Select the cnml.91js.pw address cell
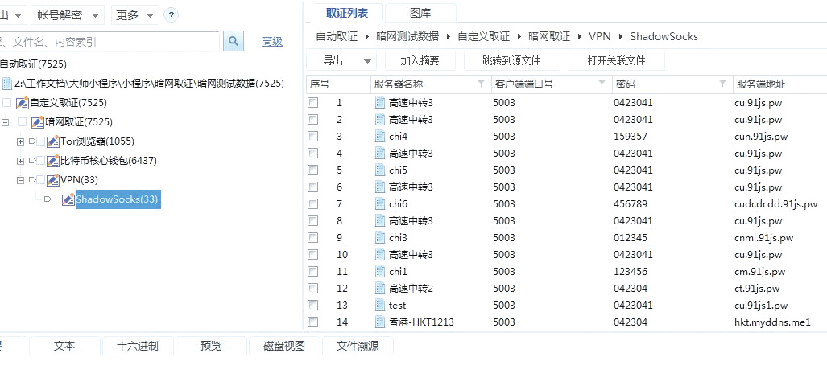The height and width of the screenshot is (365, 827). point(763,237)
